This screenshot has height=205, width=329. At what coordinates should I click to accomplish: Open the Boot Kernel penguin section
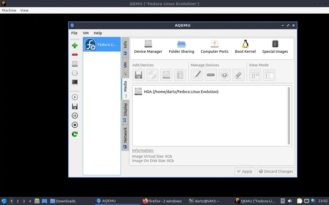[x=245, y=47]
